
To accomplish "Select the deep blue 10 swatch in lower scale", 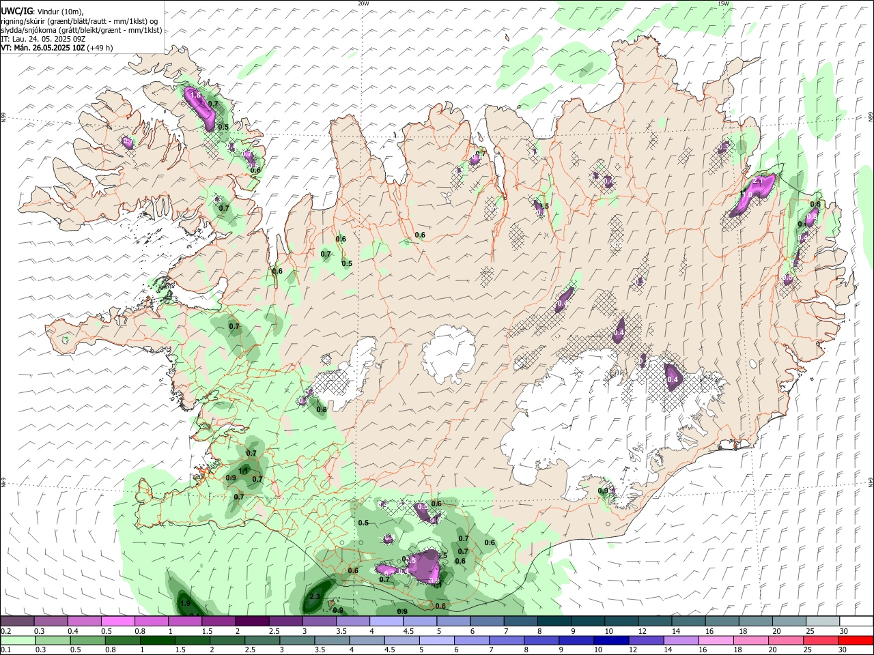I will pos(611,640).
